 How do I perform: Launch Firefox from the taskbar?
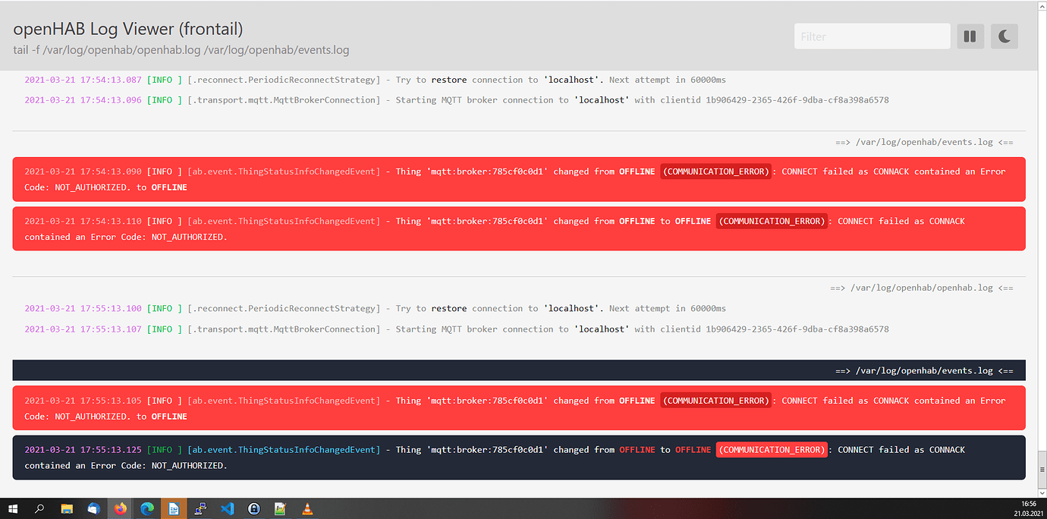click(x=121, y=508)
